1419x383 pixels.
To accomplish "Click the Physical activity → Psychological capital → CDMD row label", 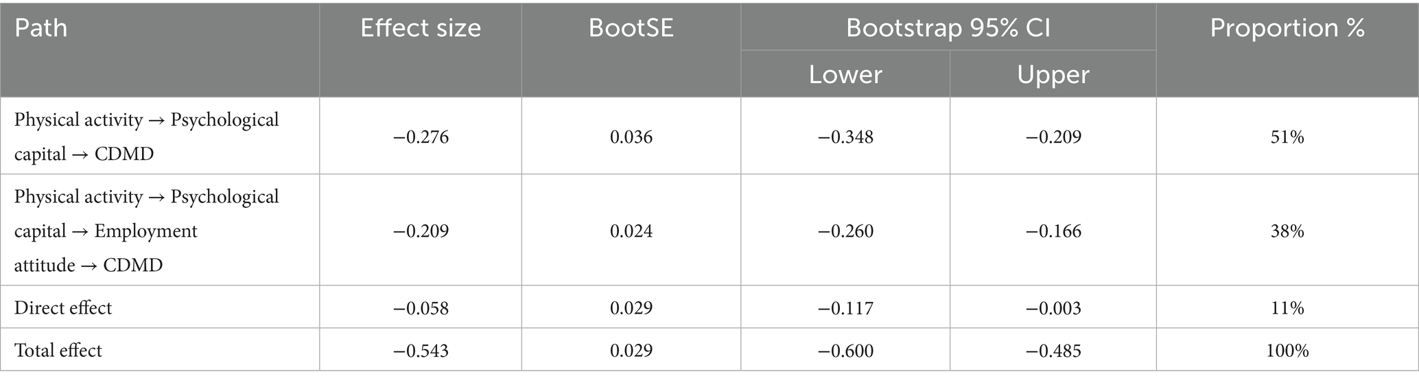I will [146, 137].
